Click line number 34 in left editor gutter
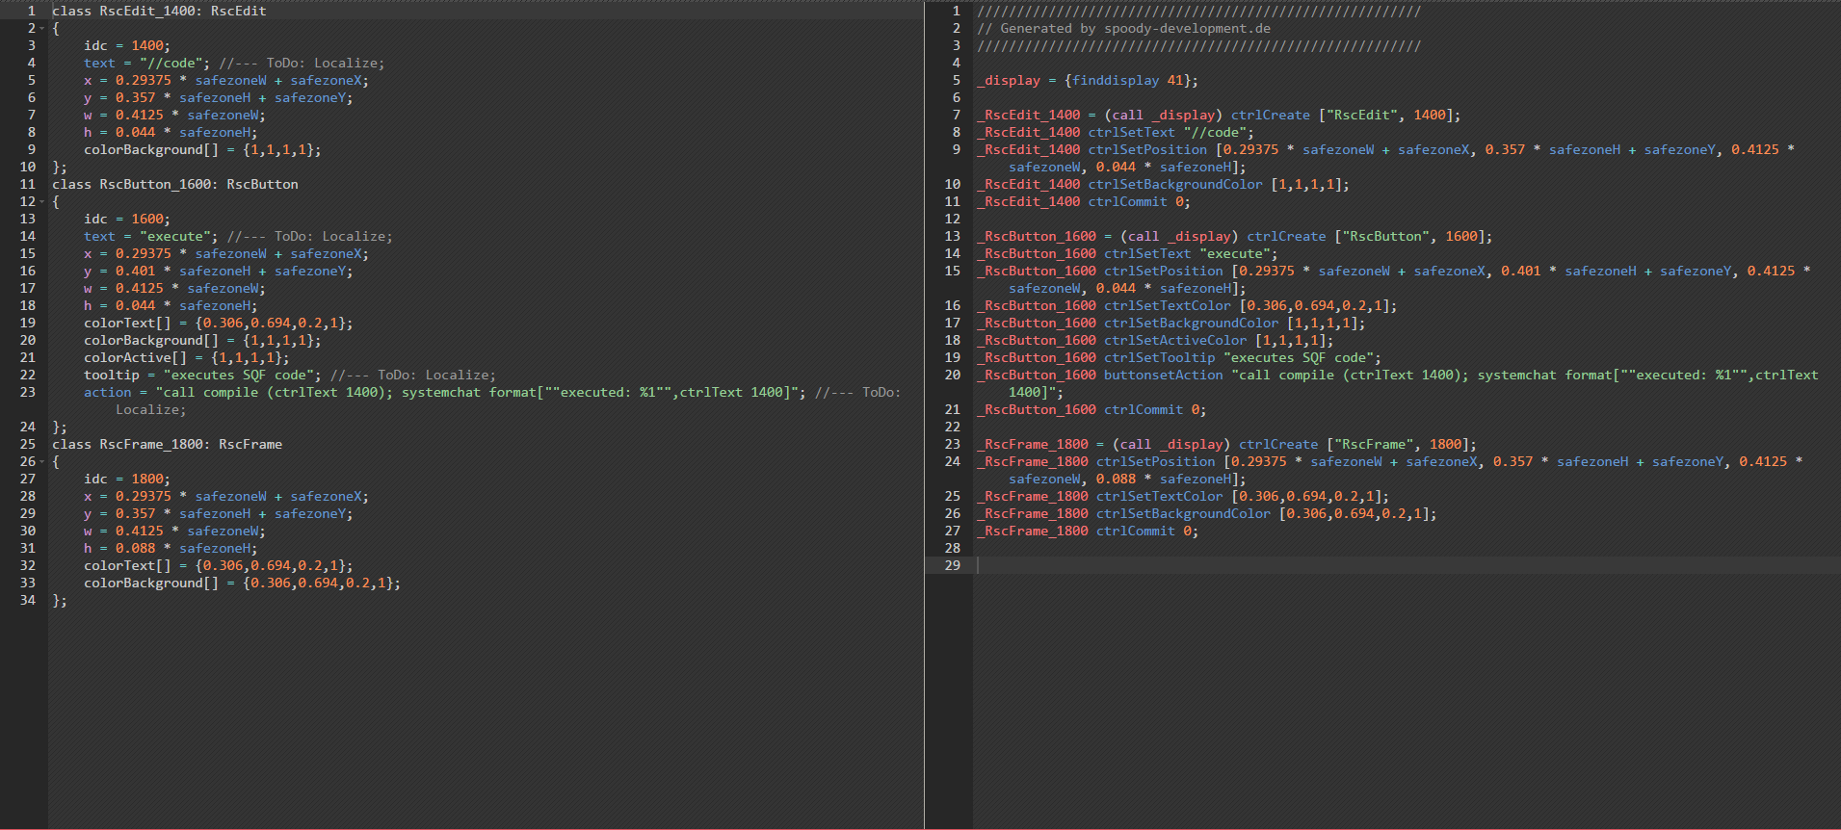1841x830 pixels. (28, 600)
